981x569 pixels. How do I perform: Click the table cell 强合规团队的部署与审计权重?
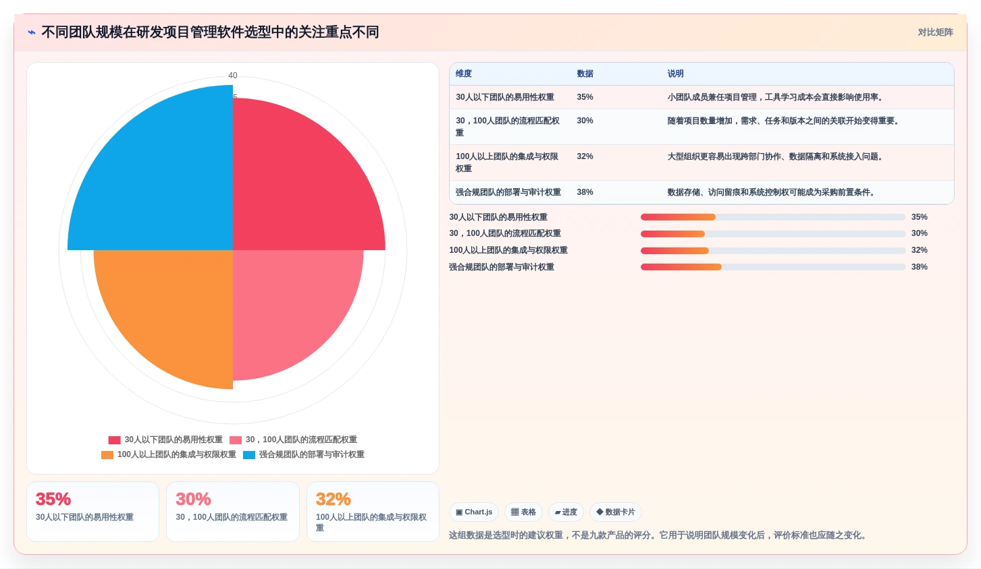click(x=508, y=193)
